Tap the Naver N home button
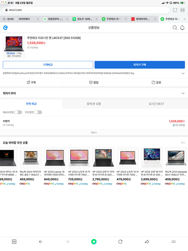The height and width of the screenshot is (251, 188). point(14,241)
